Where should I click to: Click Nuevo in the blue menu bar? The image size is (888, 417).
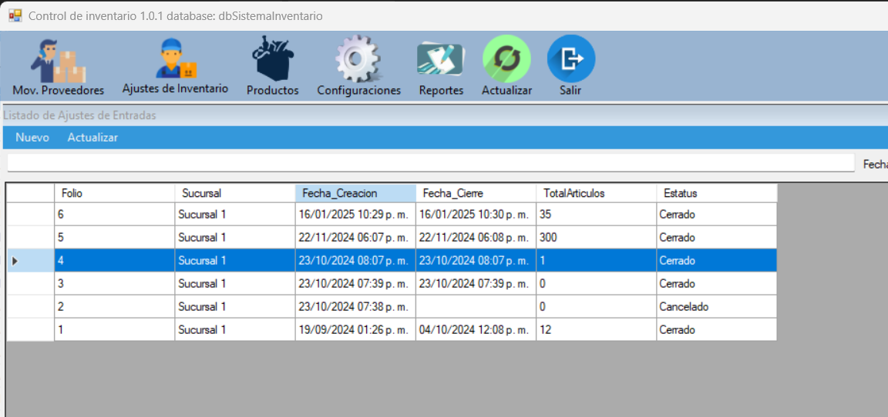tap(32, 138)
